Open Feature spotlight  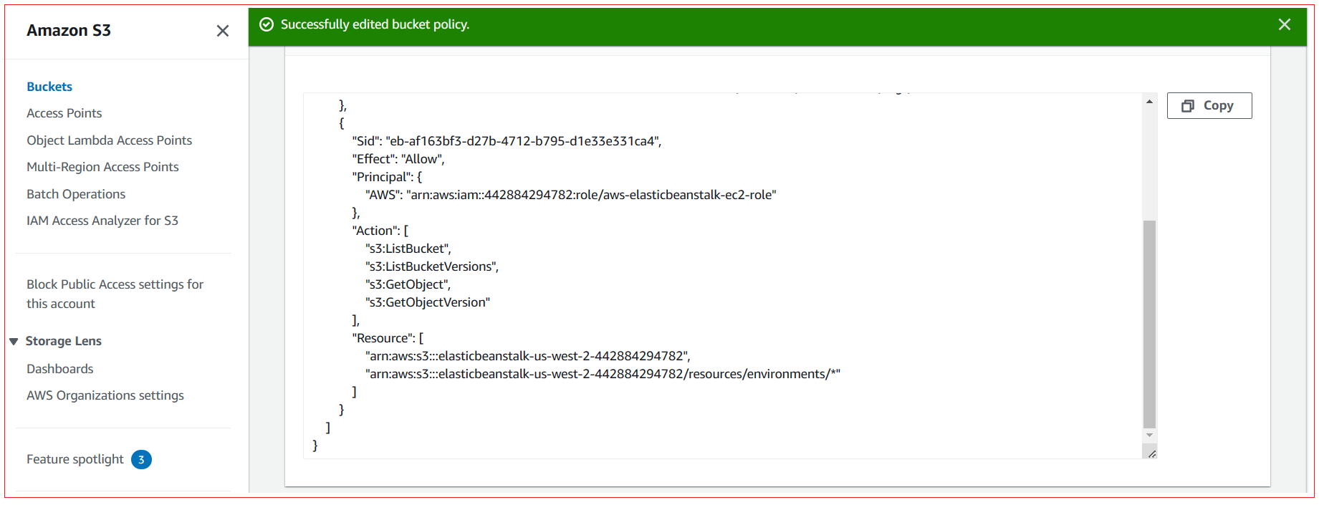[75, 459]
